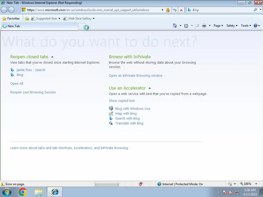
Task: Click the status bar security settings icon
Action: coord(230,184)
